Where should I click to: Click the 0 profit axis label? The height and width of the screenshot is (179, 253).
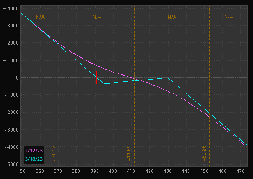[17, 78]
